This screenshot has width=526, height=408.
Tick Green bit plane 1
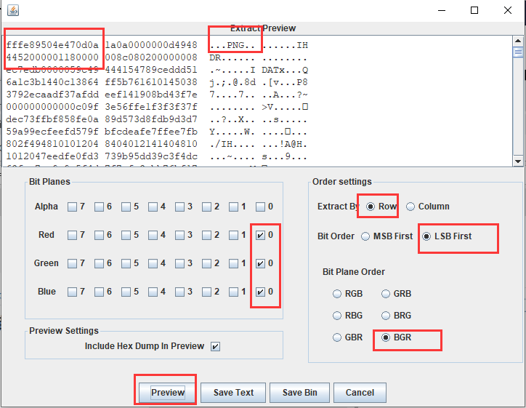(233, 263)
